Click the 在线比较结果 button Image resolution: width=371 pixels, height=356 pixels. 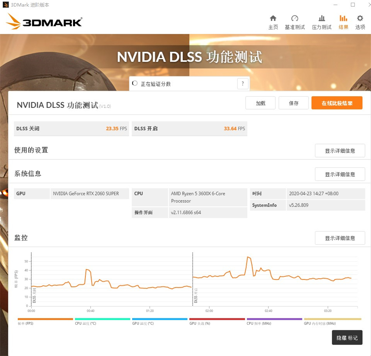click(x=337, y=103)
